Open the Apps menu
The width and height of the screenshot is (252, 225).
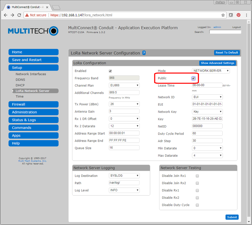(34, 136)
